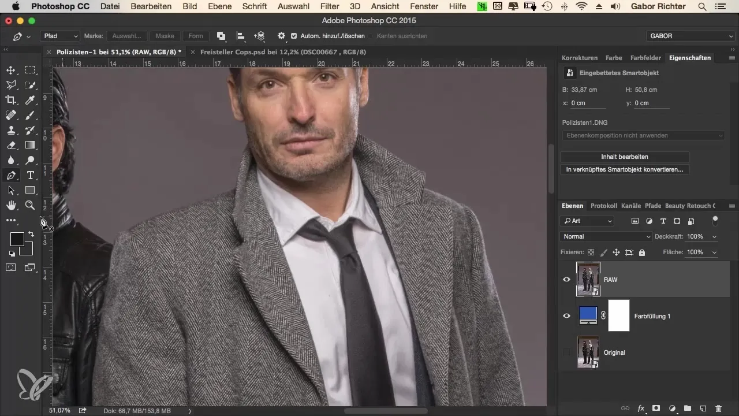Open the Properties panel flyout menu
This screenshot has width=739, height=416.
(x=731, y=58)
